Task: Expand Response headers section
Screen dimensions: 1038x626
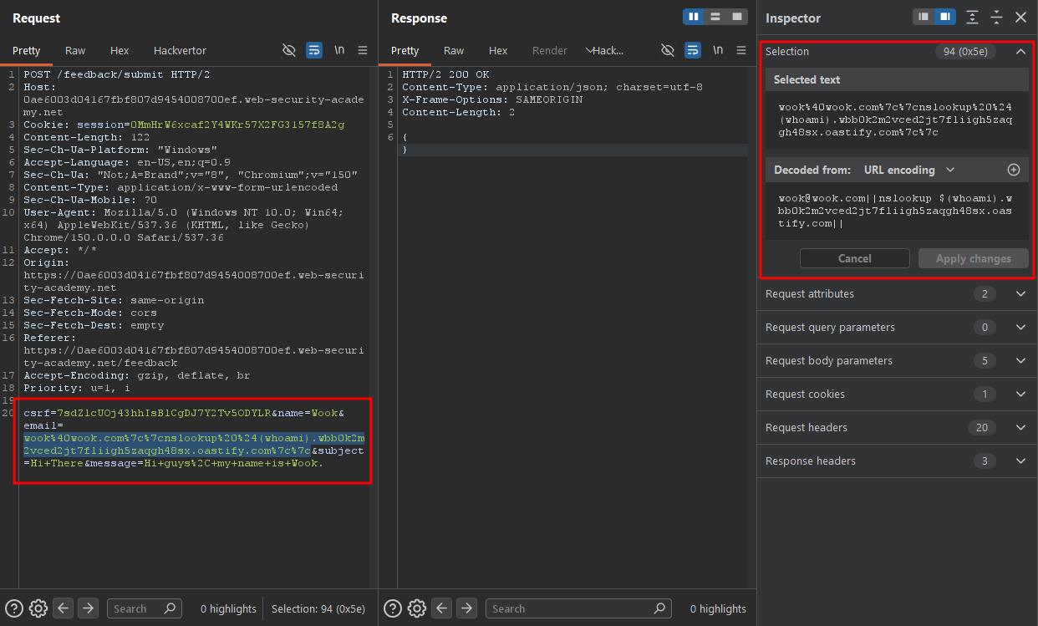Action: click(x=1020, y=461)
